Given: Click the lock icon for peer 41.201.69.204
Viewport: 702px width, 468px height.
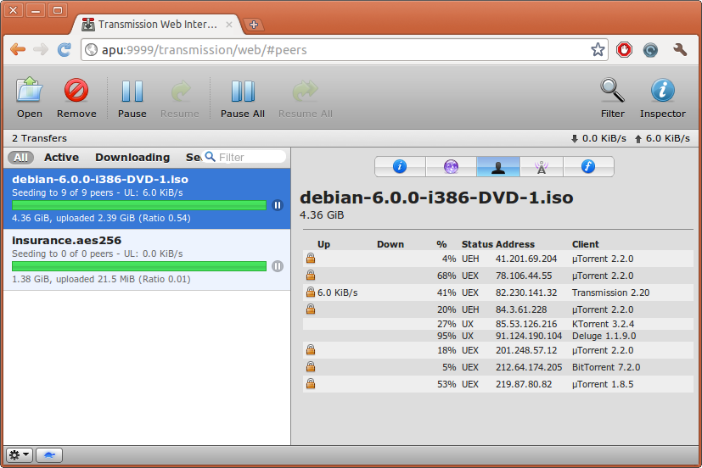Looking at the screenshot, I should (x=311, y=258).
